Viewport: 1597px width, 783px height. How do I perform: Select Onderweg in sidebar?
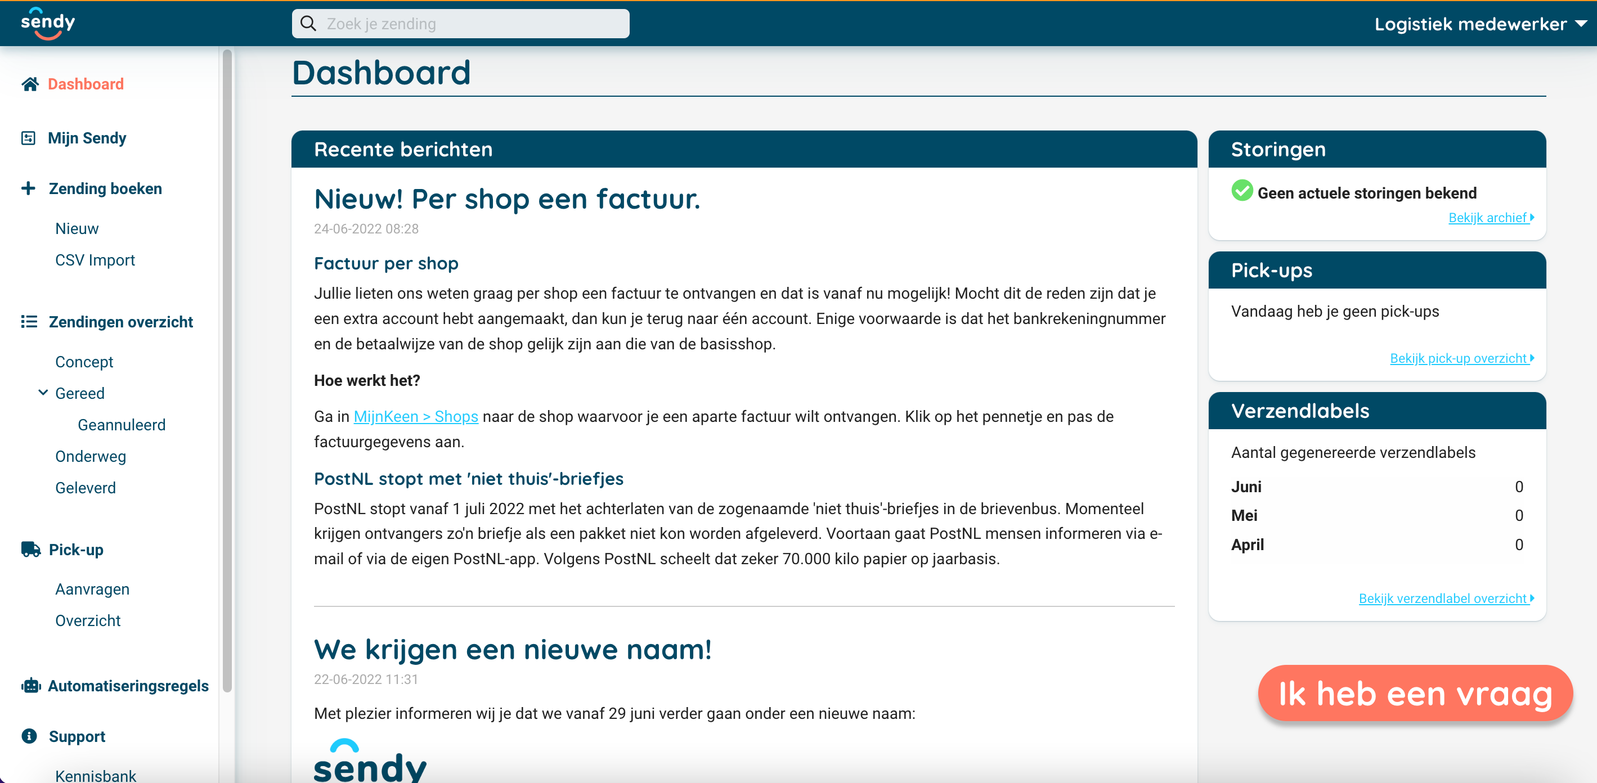(x=91, y=456)
